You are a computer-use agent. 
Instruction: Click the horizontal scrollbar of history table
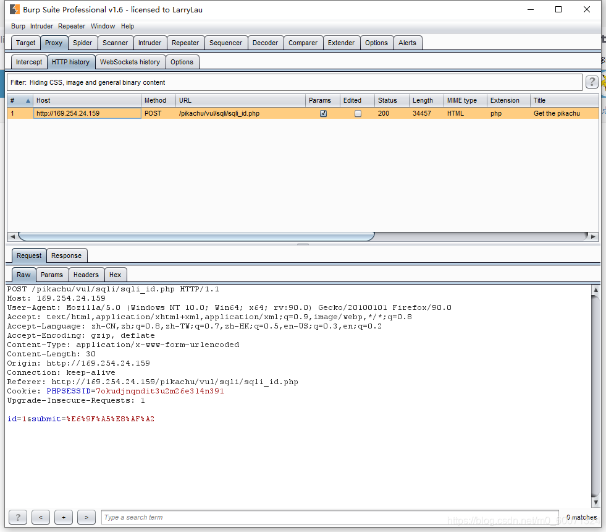196,236
